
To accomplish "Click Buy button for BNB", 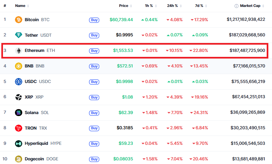I will point(94,66).
